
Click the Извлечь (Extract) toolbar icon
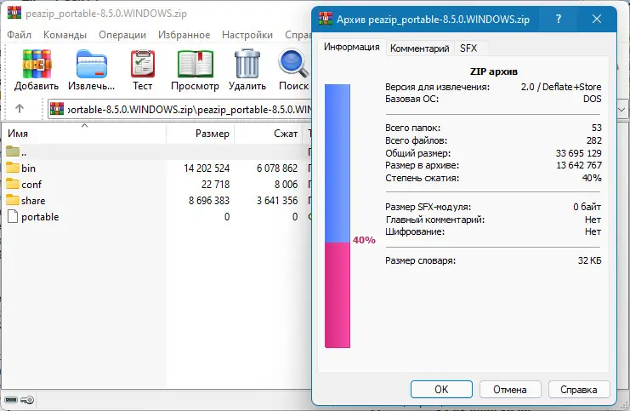[x=91, y=64]
